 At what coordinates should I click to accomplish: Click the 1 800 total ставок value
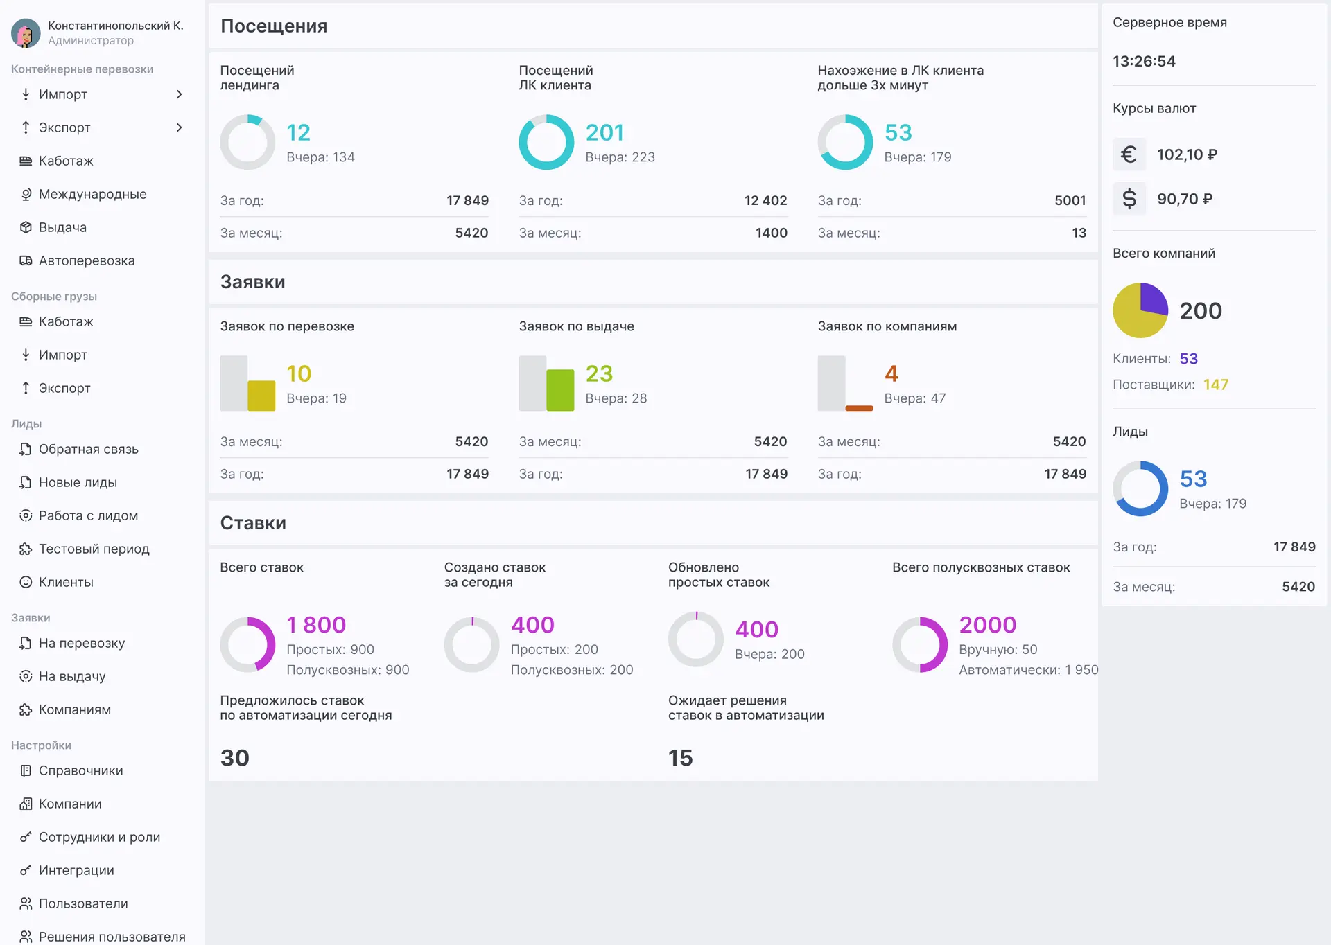click(x=316, y=625)
